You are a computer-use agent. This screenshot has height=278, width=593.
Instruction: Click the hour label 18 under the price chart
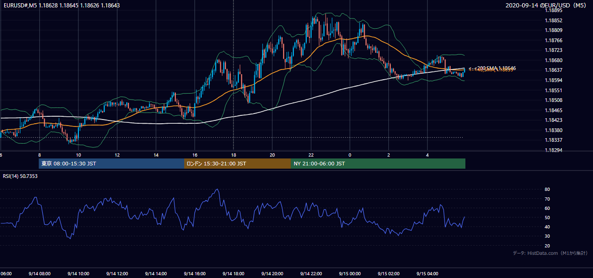click(233, 155)
